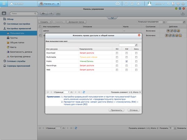Check RO for Multimedia folder
Viewport: 187px width, 140px height.
pos(117,57)
